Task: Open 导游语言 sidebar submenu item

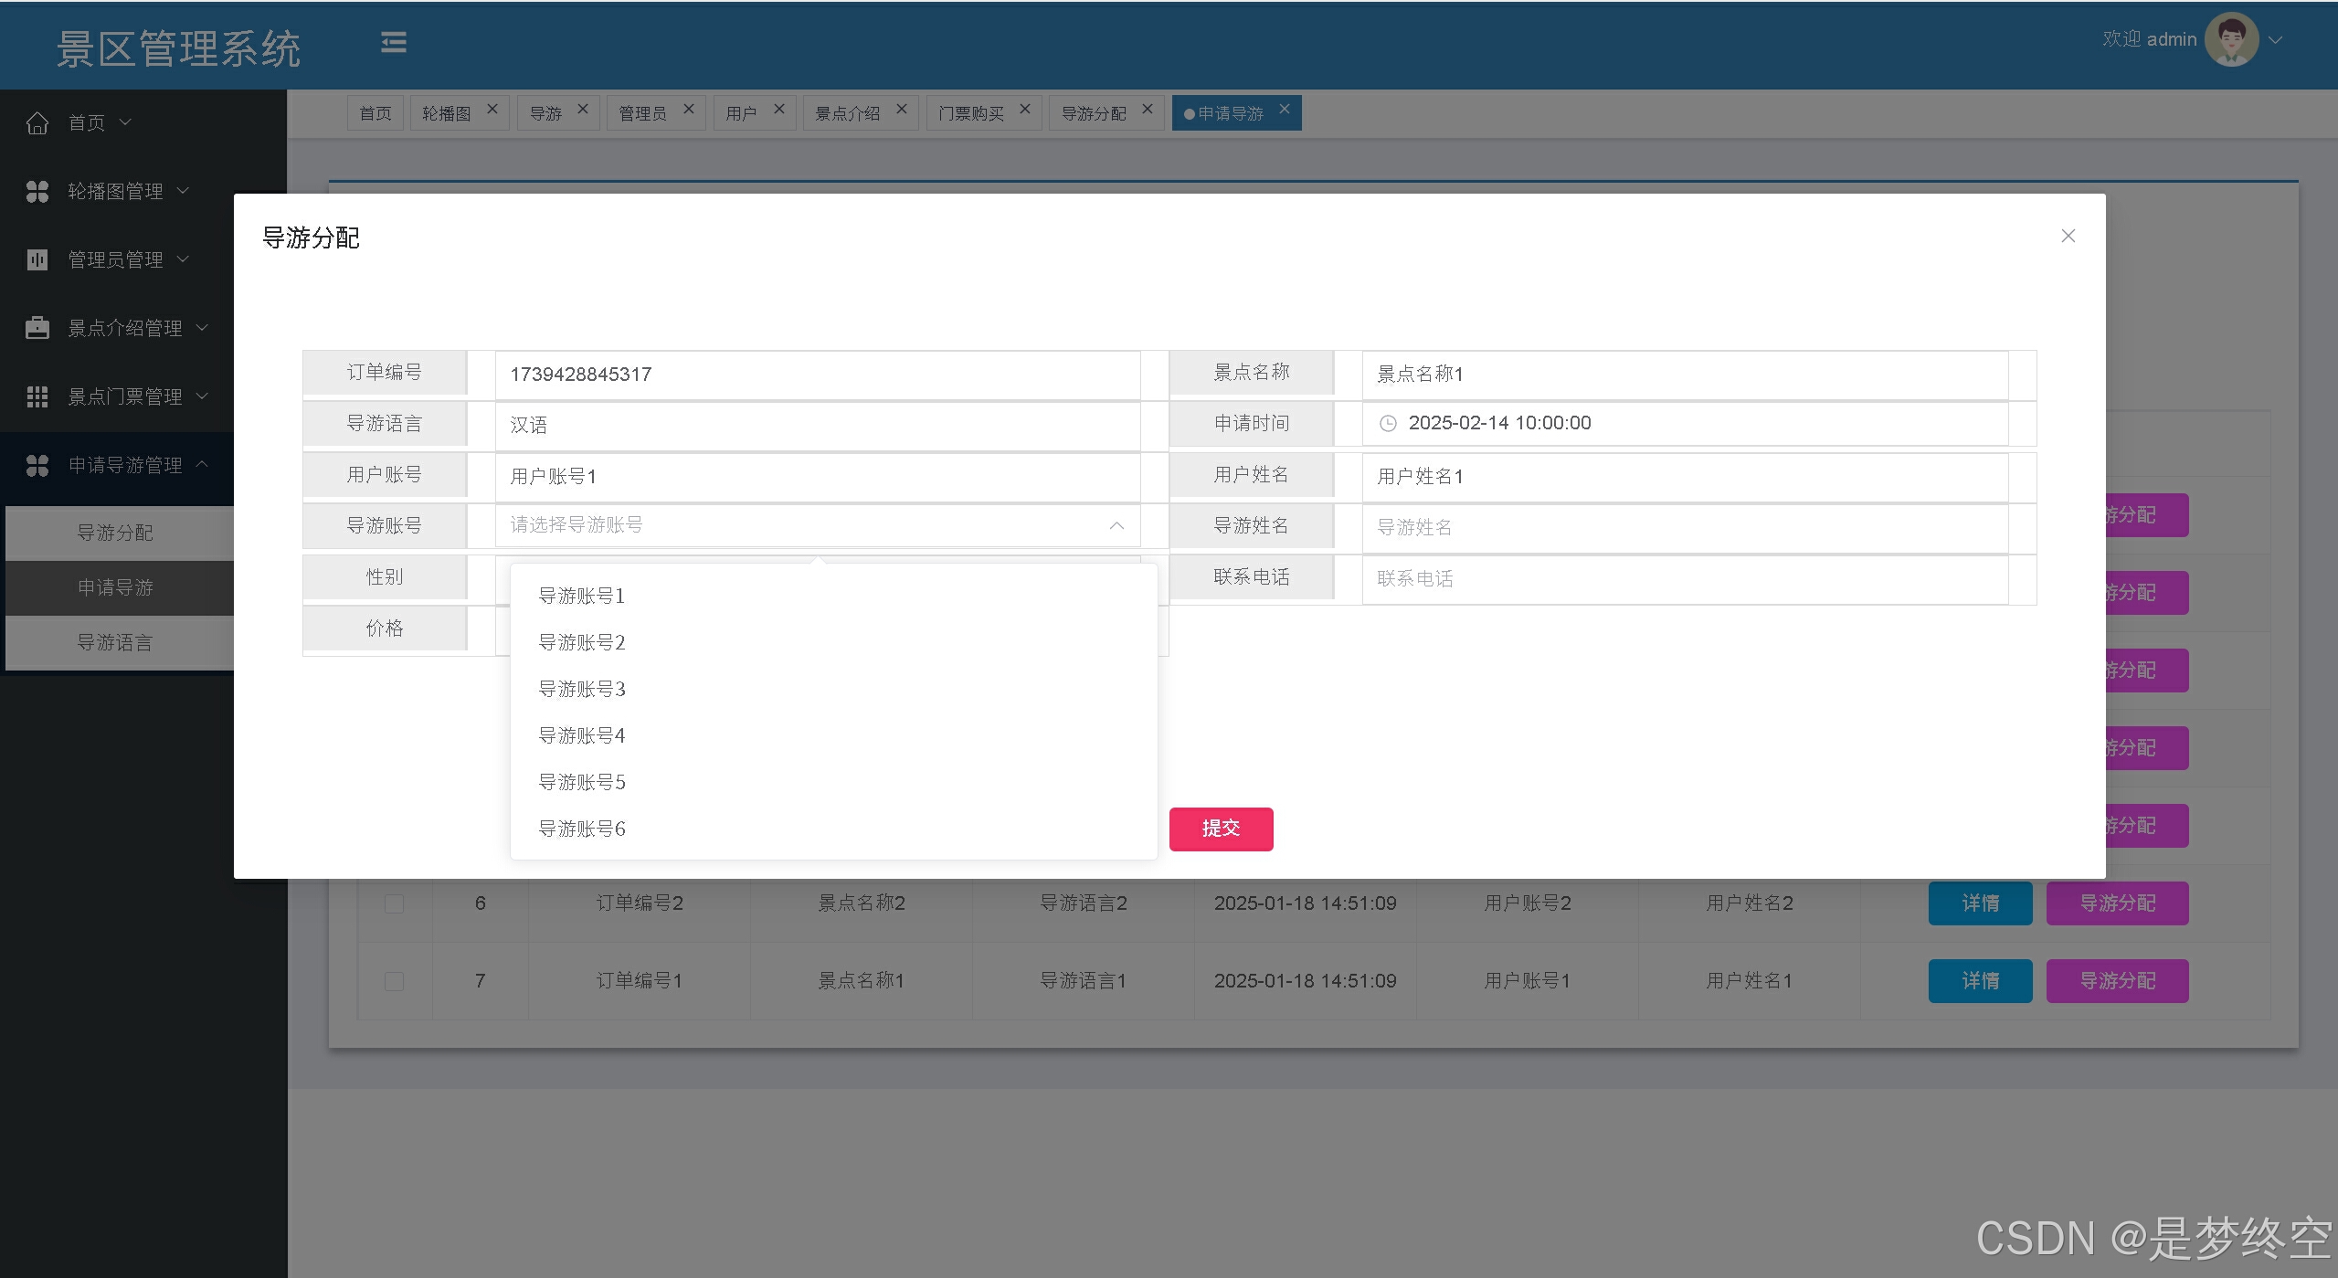Action: [x=115, y=642]
